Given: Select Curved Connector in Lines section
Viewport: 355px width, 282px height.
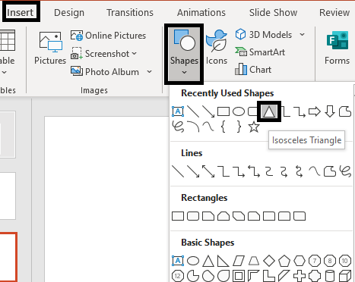Looking at the screenshot, I should point(269,171).
